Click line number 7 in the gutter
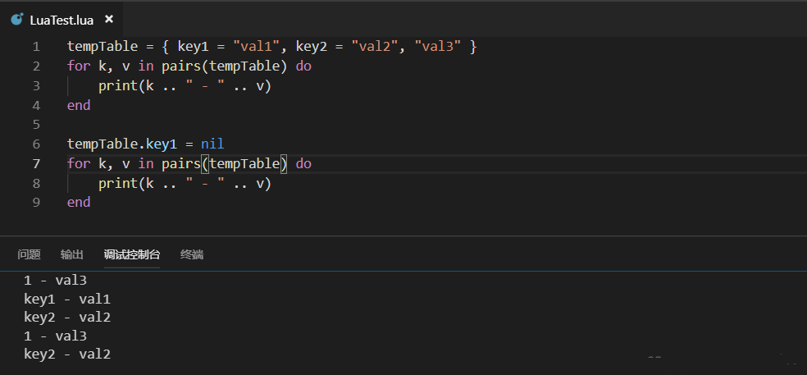This screenshot has width=807, height=375. pos(36,164)
